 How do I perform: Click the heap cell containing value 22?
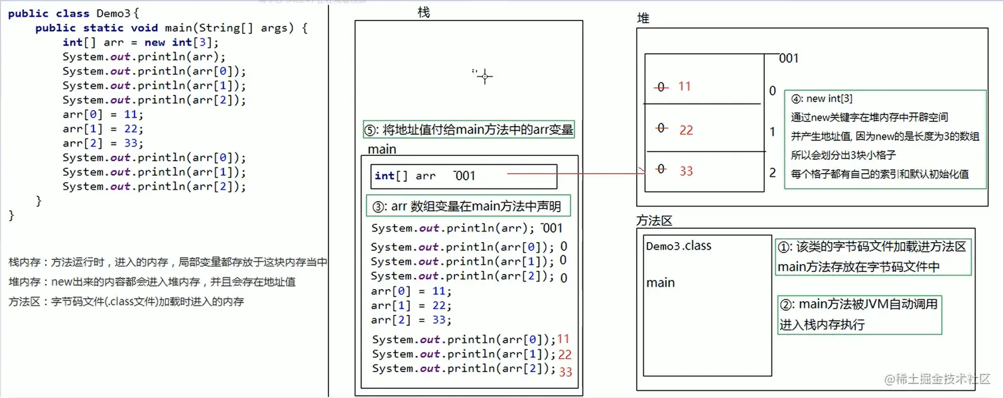703,129
